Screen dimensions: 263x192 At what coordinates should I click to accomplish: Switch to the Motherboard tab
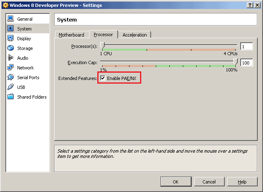pos(72,35)
